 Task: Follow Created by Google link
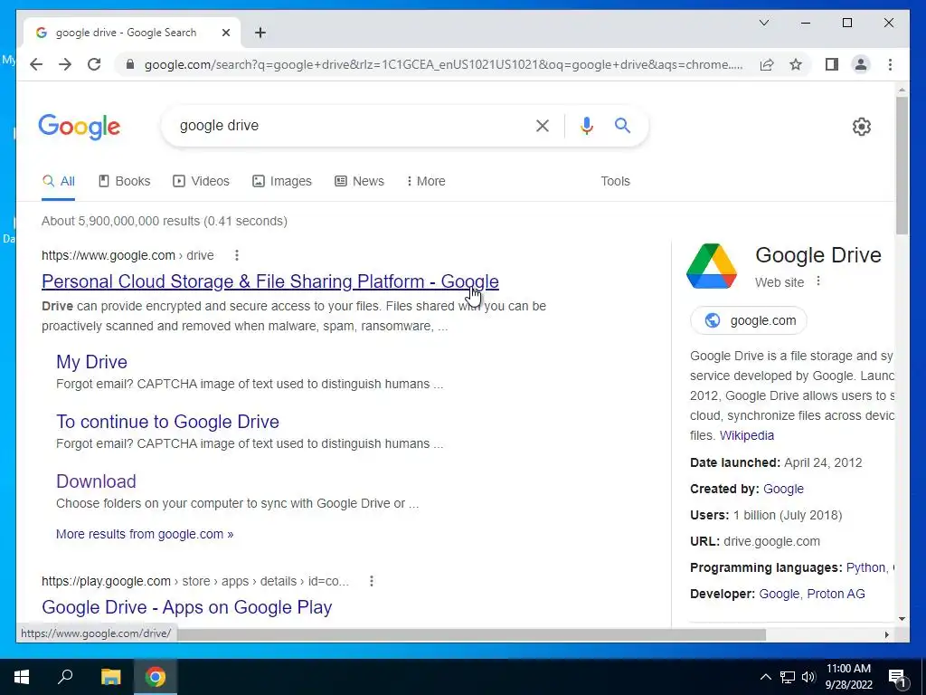pos(783,489)
